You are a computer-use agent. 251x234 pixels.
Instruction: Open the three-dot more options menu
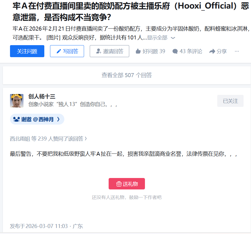(x=237, y=51)
